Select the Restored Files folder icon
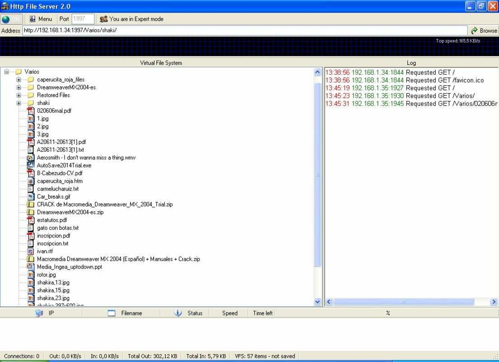Image resolution: width=499 pixels, height=362 pixels. tap(31, 95)
